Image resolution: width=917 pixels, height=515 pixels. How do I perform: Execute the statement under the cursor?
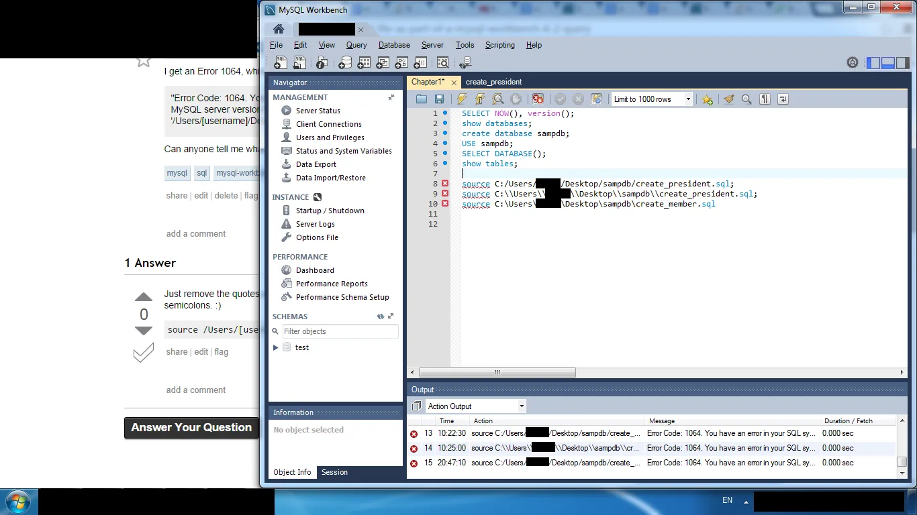coord(480,99)
